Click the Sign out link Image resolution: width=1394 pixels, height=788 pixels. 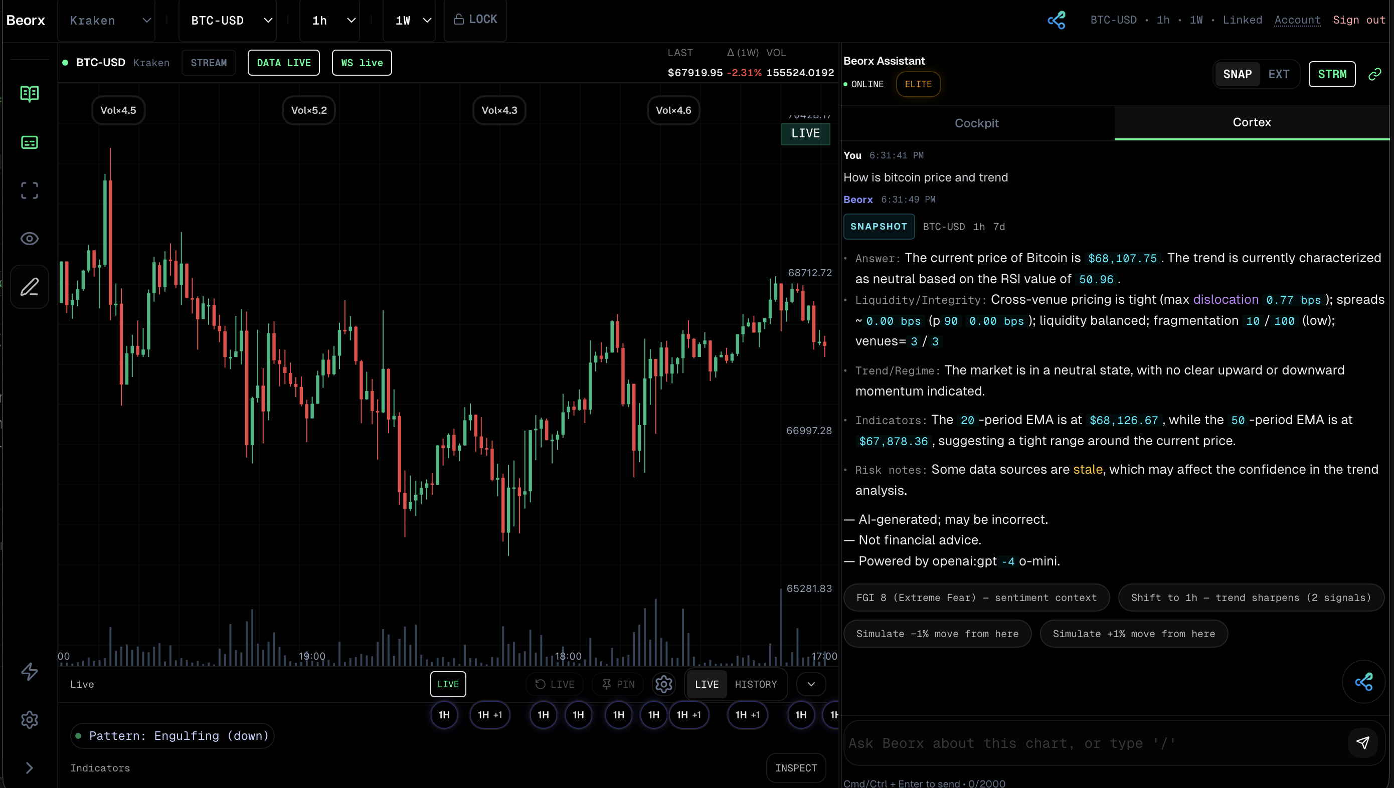1358,20
